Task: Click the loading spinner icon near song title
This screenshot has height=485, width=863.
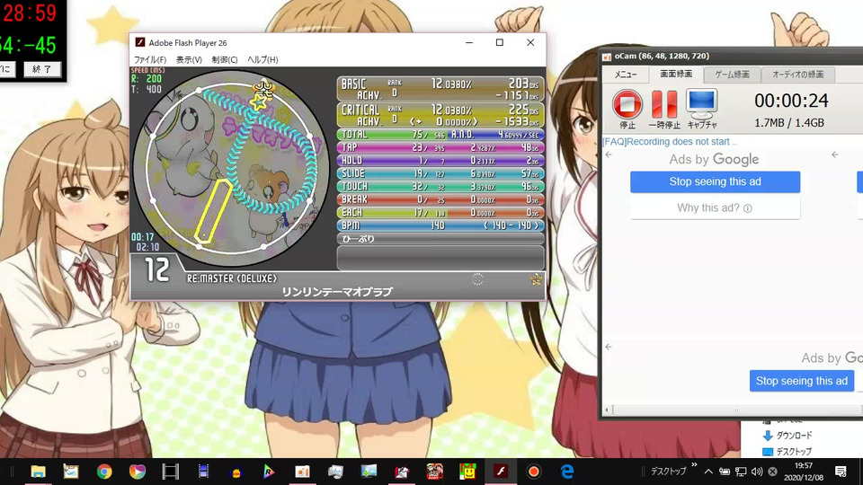Action: click(x=477, y=279)
